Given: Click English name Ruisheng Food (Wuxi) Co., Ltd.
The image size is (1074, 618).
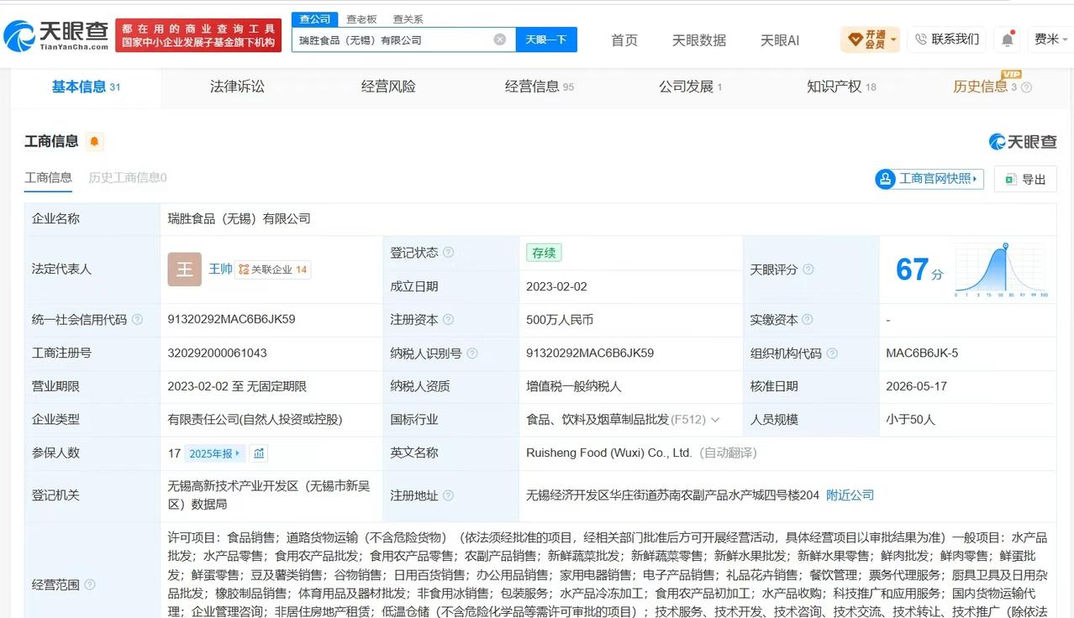Looking at the screenshot, I should (x=609, y=453).
